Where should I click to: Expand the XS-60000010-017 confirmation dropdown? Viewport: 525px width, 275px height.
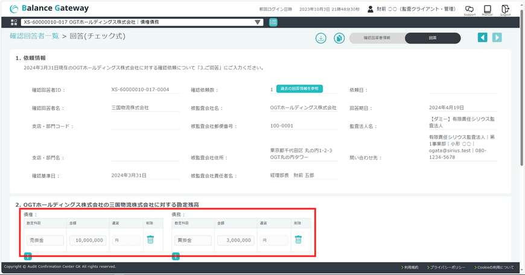click(x=258, y=22)
